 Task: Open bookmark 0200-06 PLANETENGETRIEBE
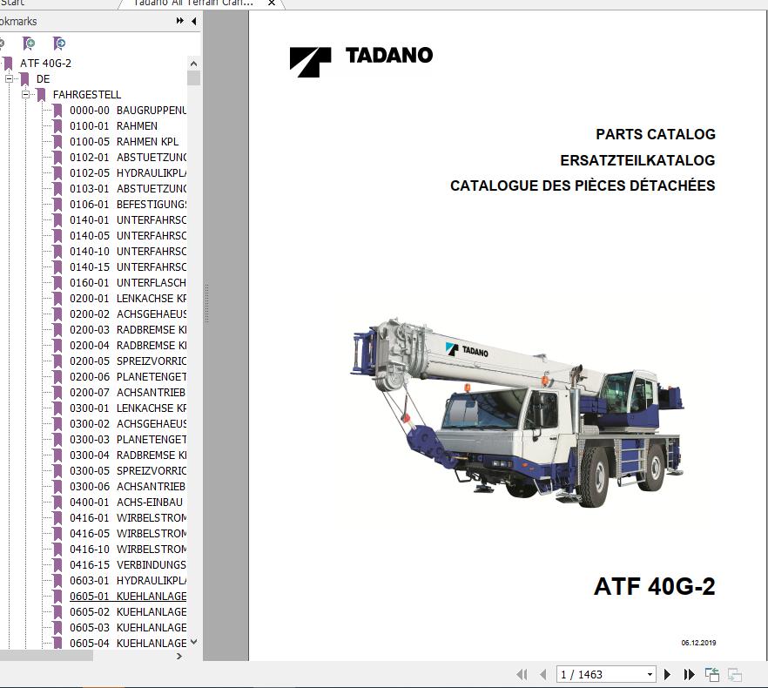[x=127, y=377]
